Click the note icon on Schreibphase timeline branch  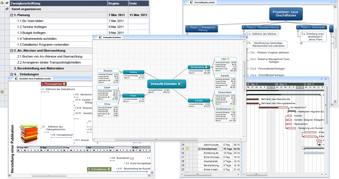click(109, 169)
